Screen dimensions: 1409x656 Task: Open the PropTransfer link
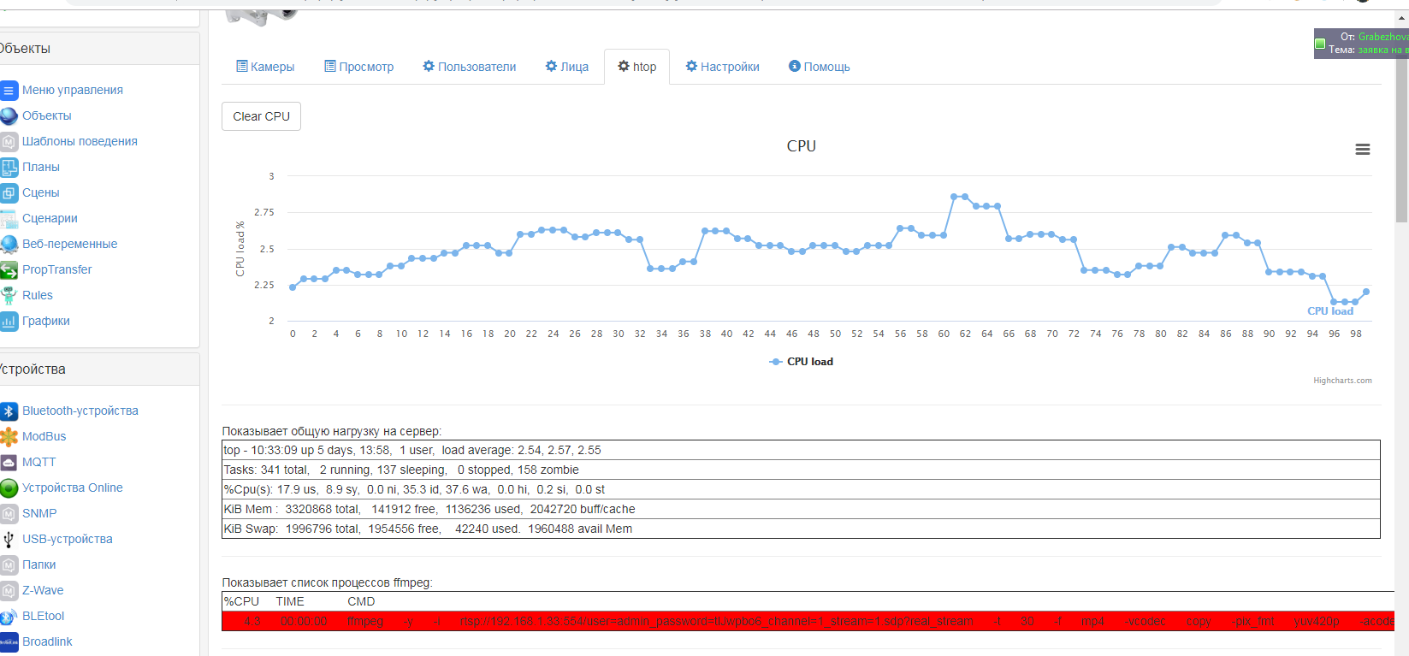(x=57, y=269)
